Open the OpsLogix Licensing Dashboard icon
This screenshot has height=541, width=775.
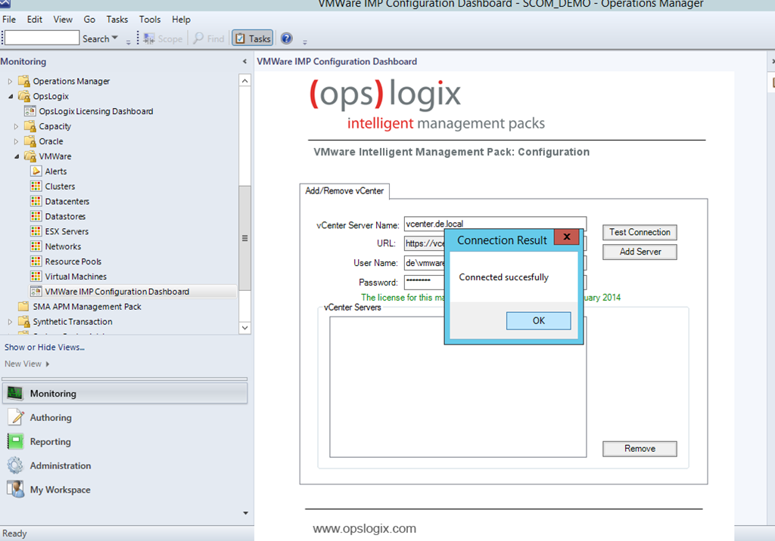[x=30, y=111]
